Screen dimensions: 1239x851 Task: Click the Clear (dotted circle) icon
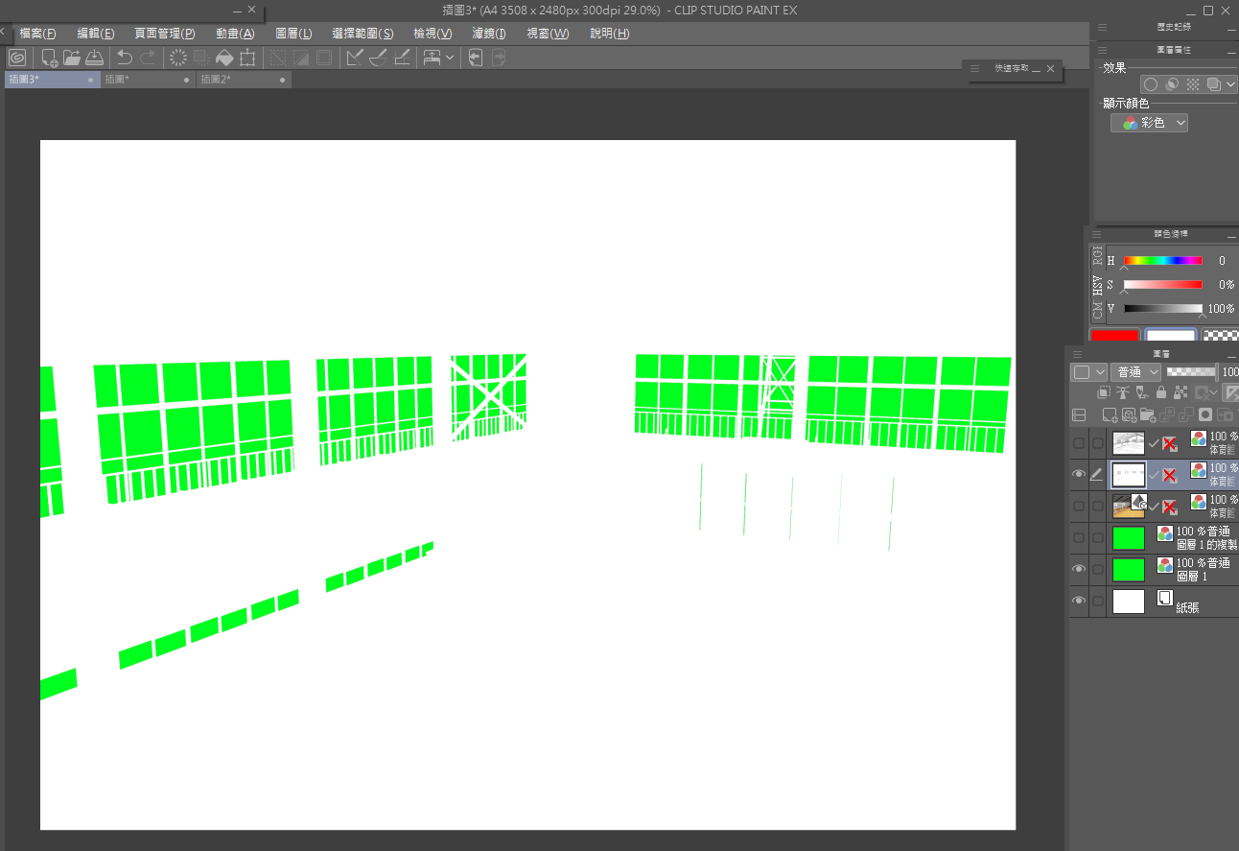[x=178, y=58]
